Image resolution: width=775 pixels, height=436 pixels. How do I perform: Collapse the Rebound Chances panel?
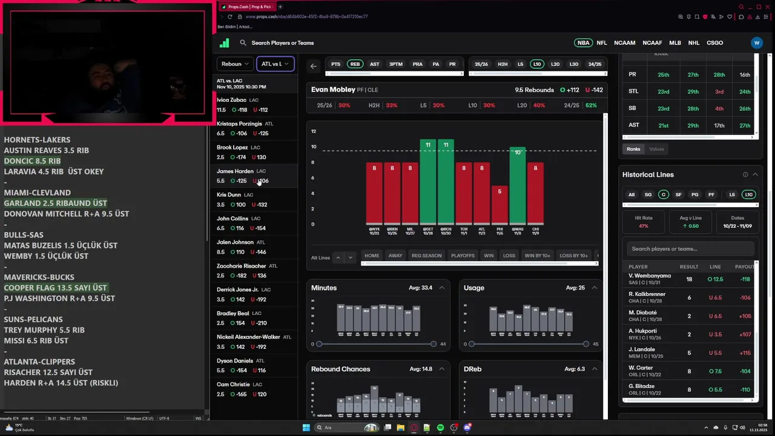[441, 369]
